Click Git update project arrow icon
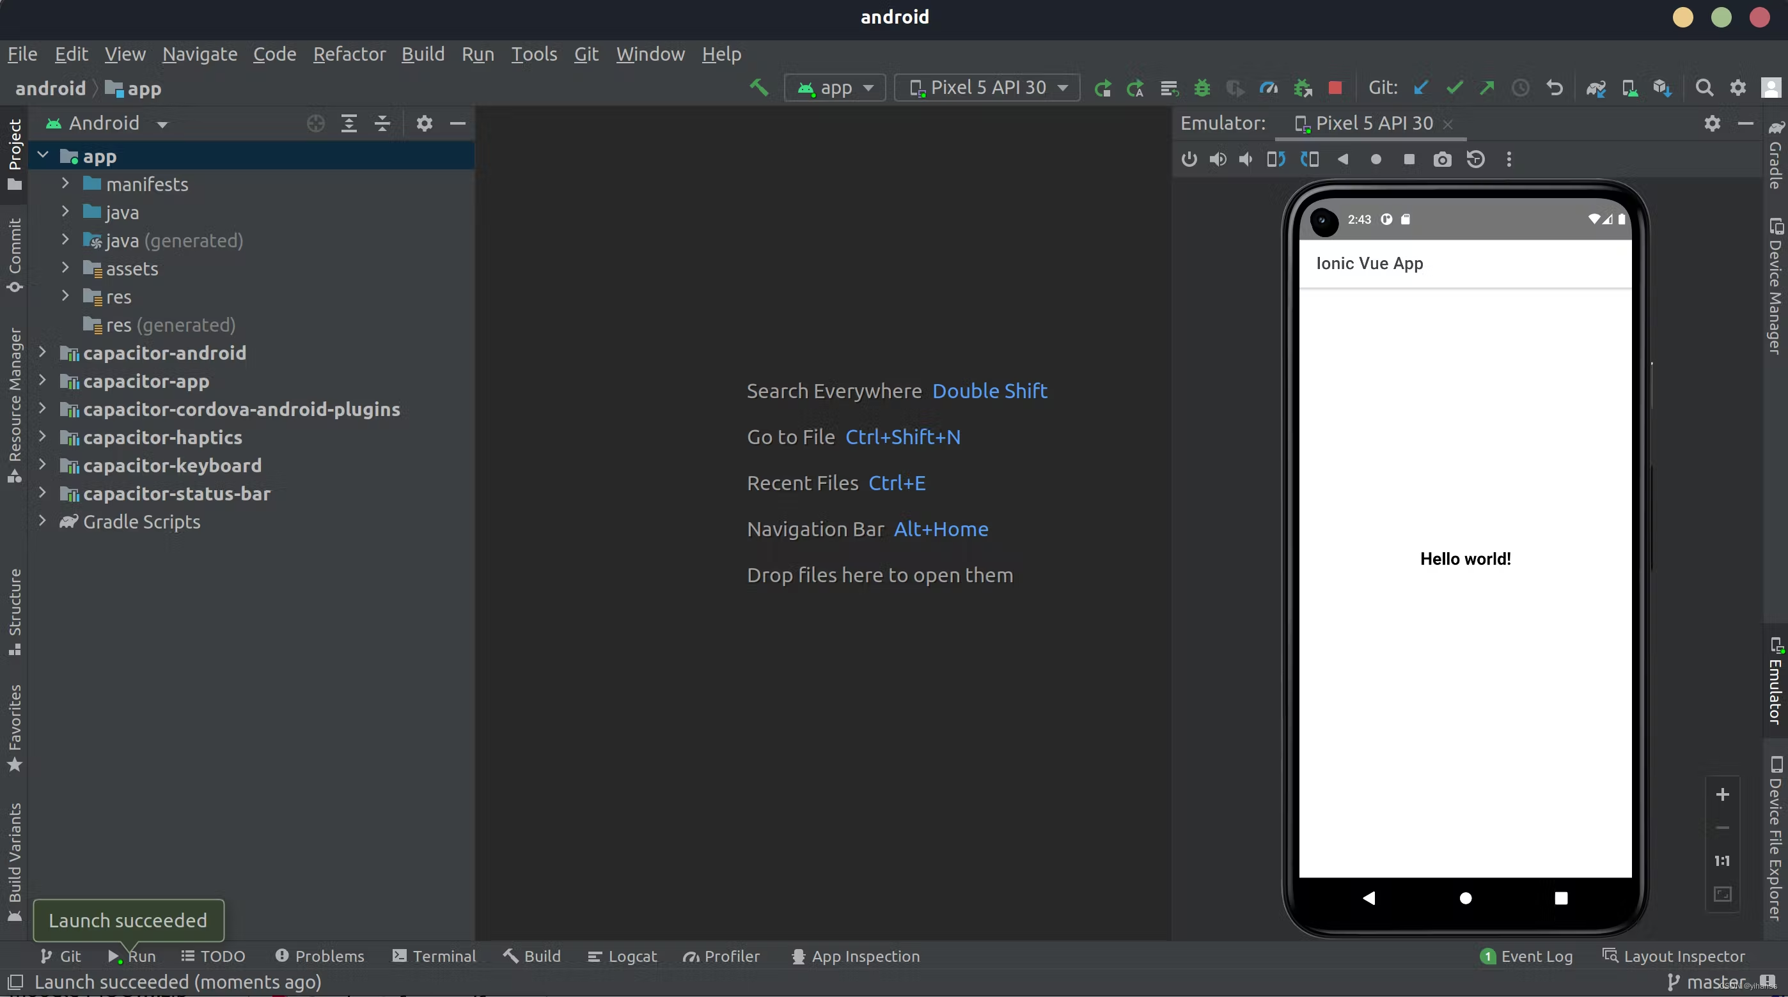Viewport: 1788px width, 997px height. click(x=1421, y=88)
